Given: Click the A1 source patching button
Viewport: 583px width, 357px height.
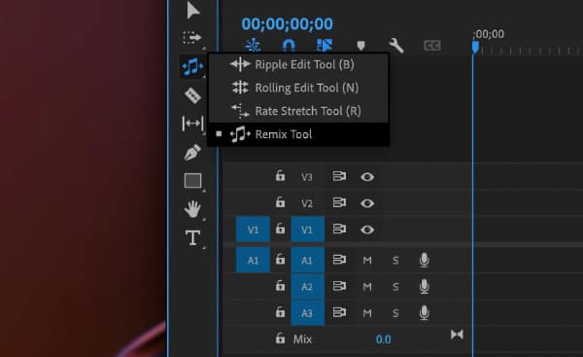Looking at the screenshot, I should tap(253, 260).
